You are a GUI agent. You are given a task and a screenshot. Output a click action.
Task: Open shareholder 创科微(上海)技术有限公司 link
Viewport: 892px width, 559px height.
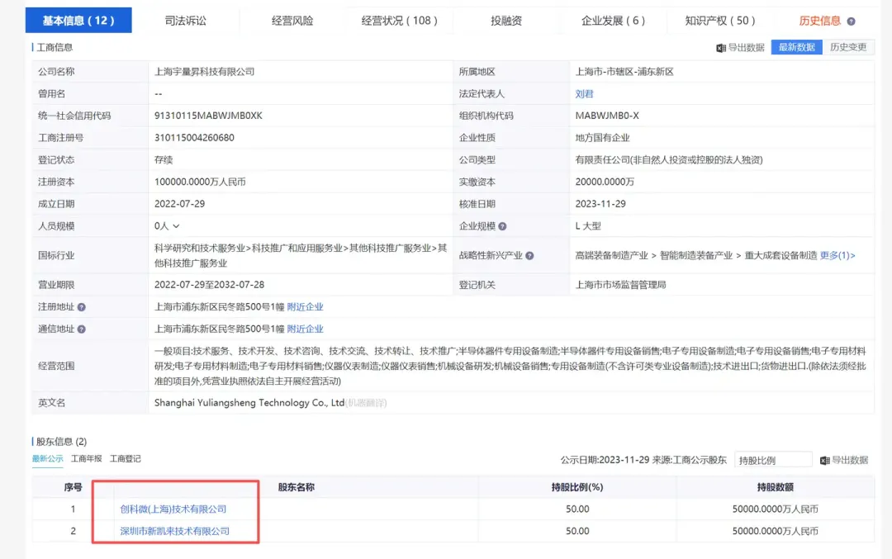pos(173,509)
